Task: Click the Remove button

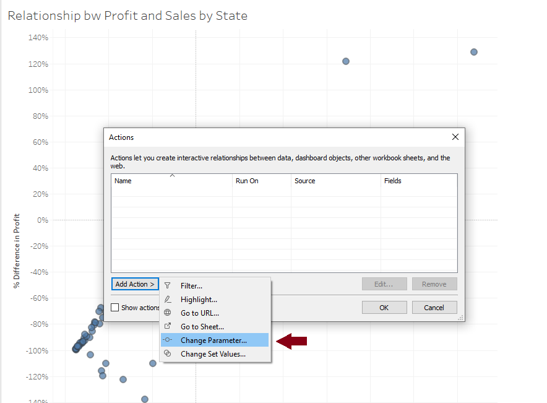Action: [434, 284]
